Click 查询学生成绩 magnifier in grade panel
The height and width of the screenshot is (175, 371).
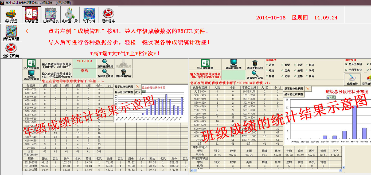tap(105, 74)
